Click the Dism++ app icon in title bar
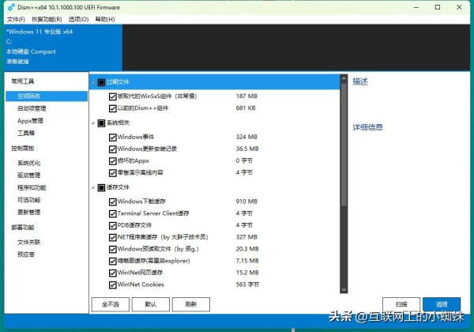474x332 pixels. [7, 6]
